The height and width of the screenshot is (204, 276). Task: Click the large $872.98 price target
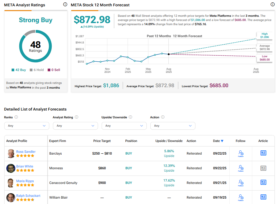[92, 19]
